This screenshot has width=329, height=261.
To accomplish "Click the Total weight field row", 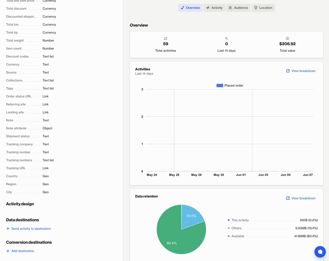I will 30,41.
